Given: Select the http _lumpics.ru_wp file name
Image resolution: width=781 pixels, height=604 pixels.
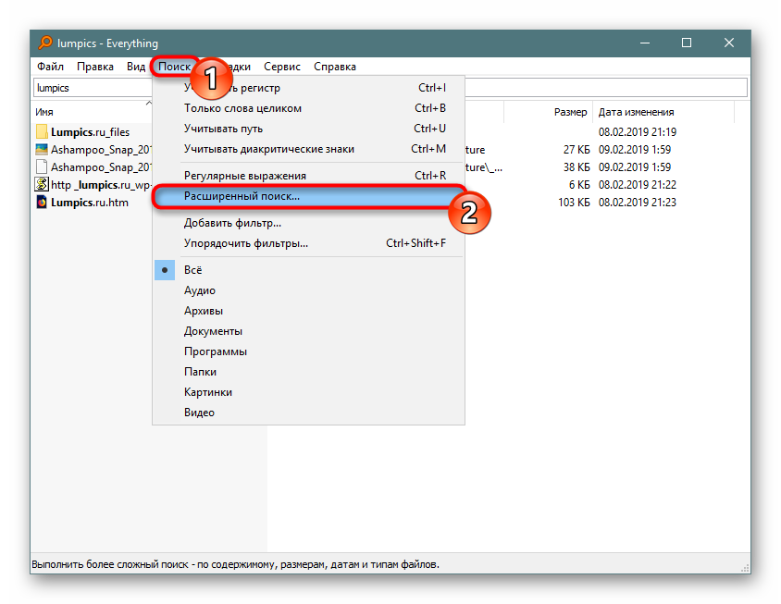Looking at the screenshot, I should pos(101,185).
